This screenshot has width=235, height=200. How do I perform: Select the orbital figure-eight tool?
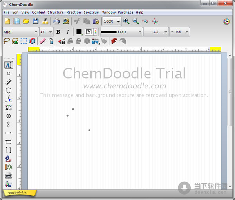click(9, 124)
